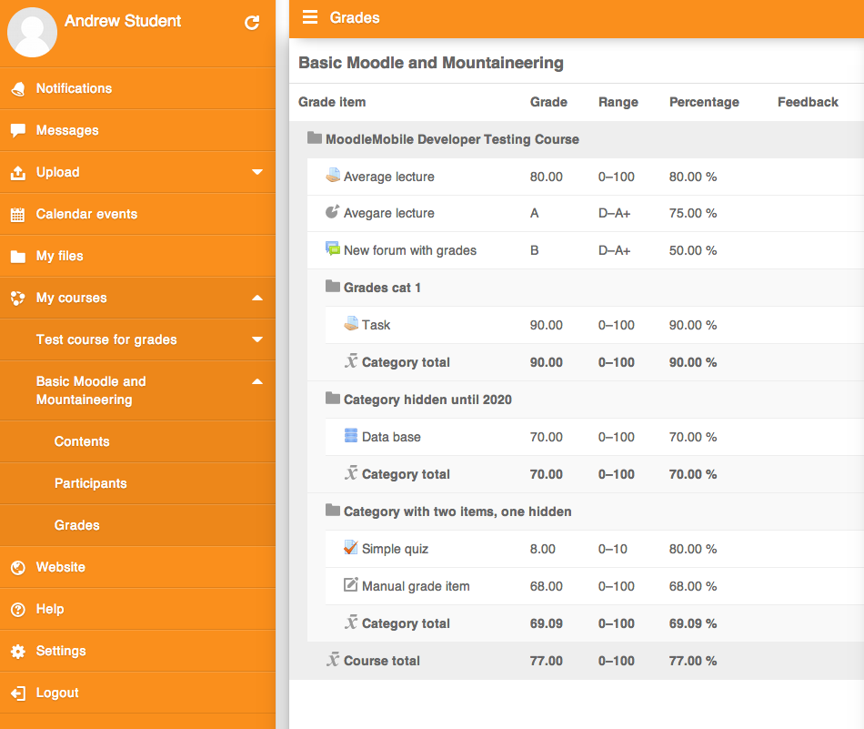This screenshot has width=864, height=729.
Task: Click the Feedback column header
Action: 808,102
